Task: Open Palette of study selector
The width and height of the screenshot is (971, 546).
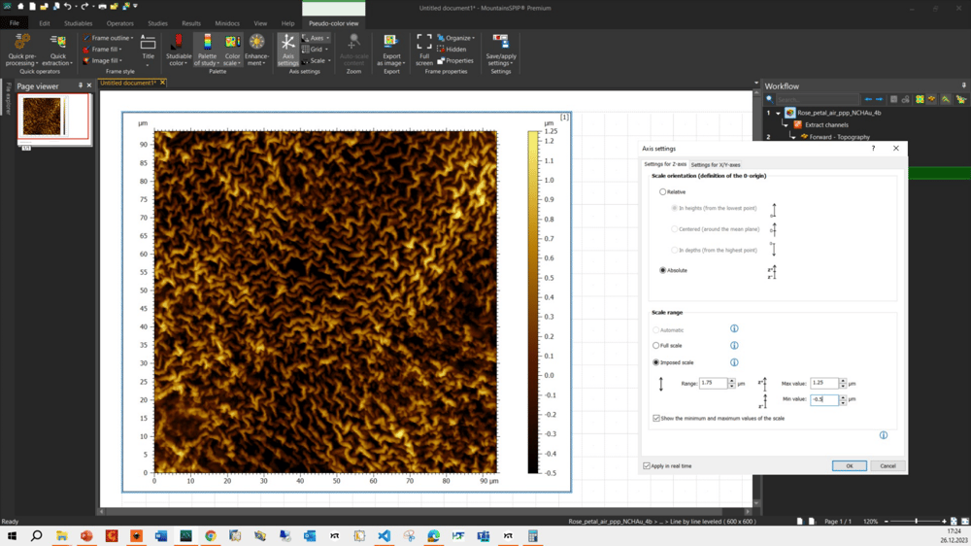Action: [x=207, y=50]
